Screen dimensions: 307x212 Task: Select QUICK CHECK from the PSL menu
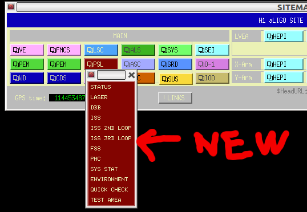[x=111, y=190]
